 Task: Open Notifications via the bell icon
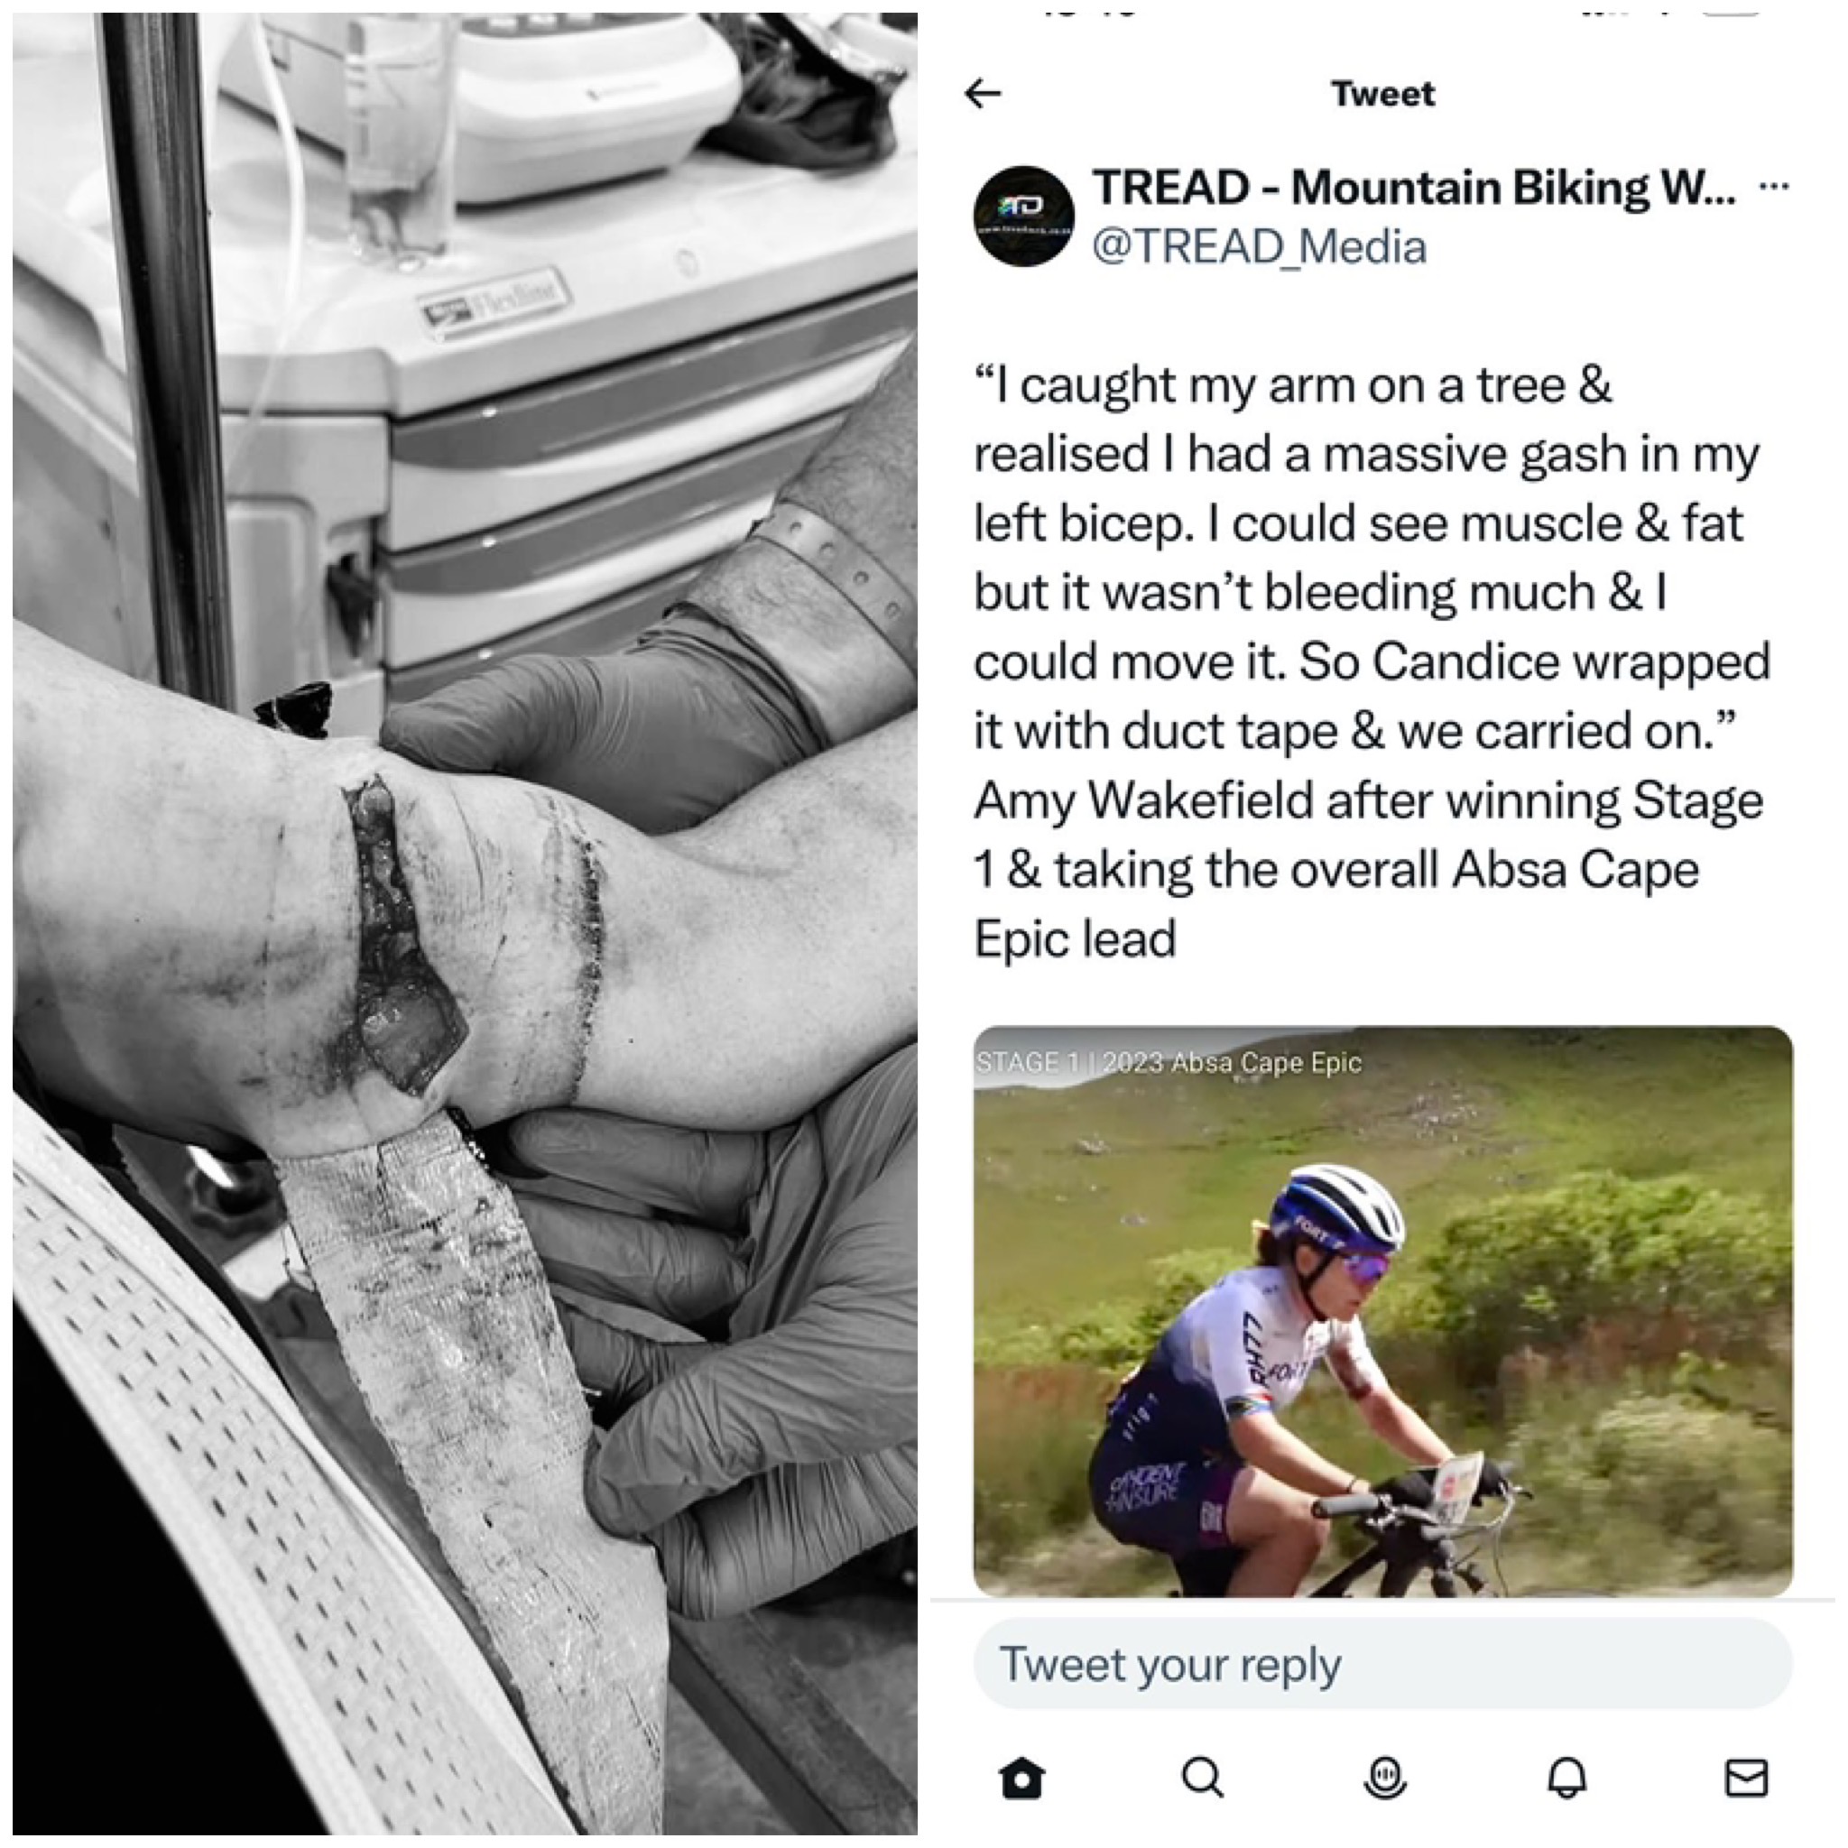pos(1566,1778)
